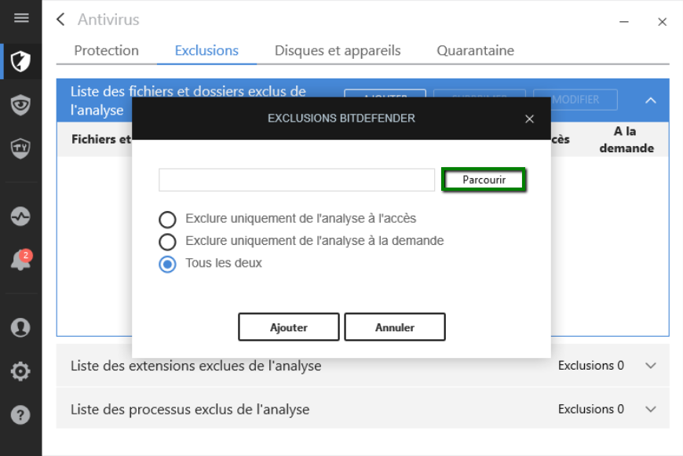Select the Protection shield icon in sidebar

21,61
